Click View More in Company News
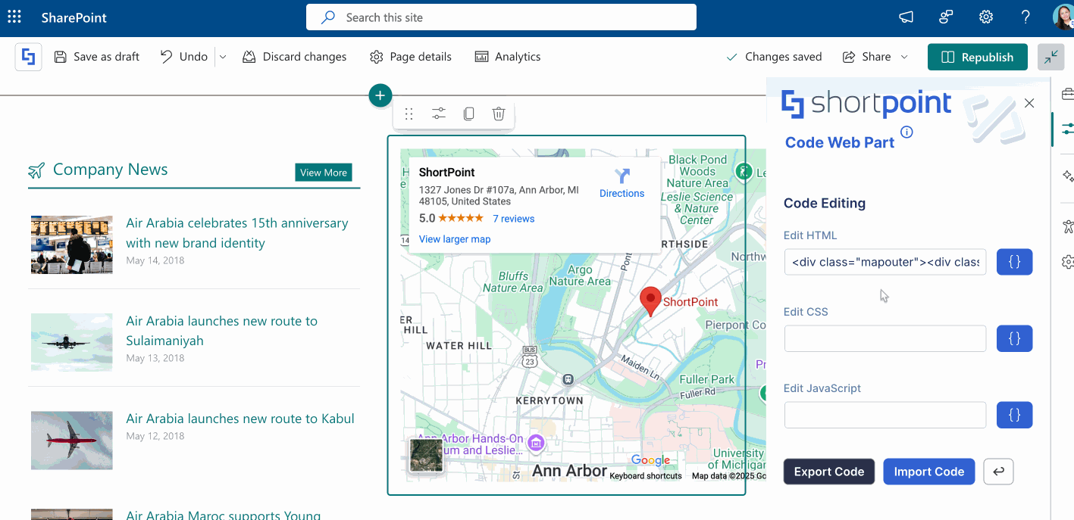 [324, 173]
